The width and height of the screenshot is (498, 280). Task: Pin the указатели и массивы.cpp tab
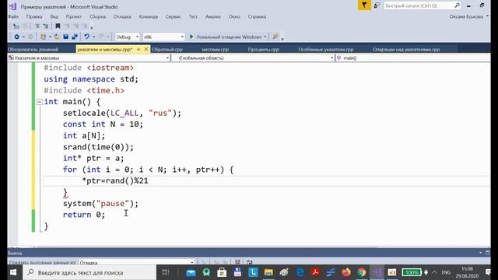[x=139, y=50]
